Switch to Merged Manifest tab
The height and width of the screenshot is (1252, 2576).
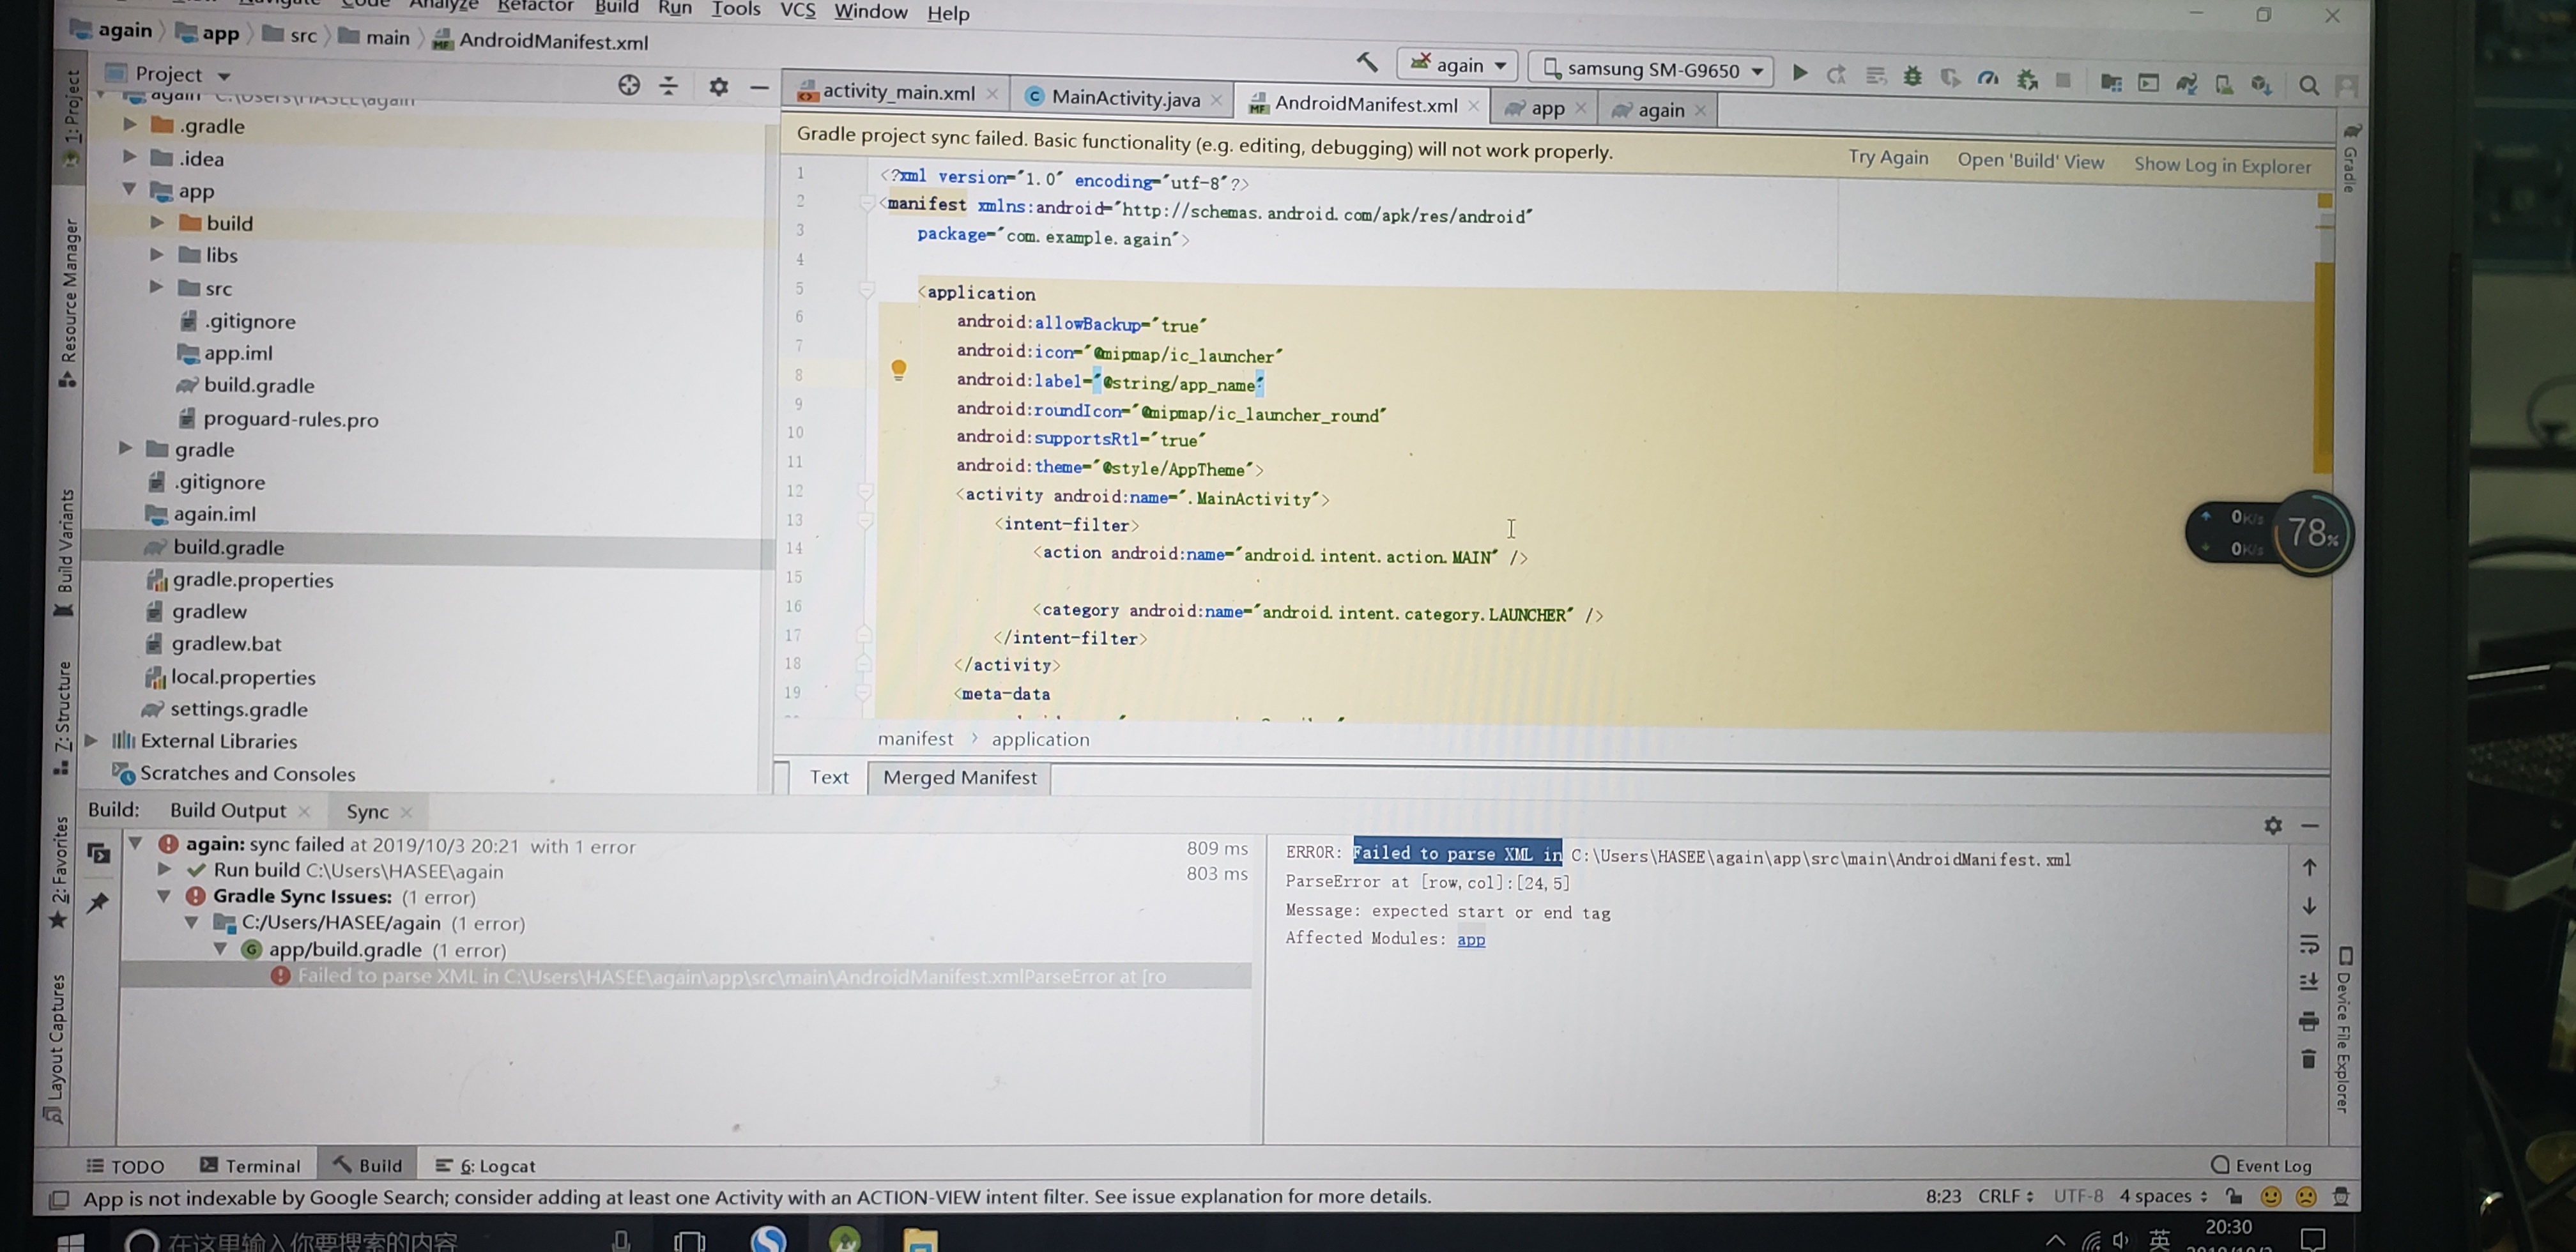[x=959, y=777]
